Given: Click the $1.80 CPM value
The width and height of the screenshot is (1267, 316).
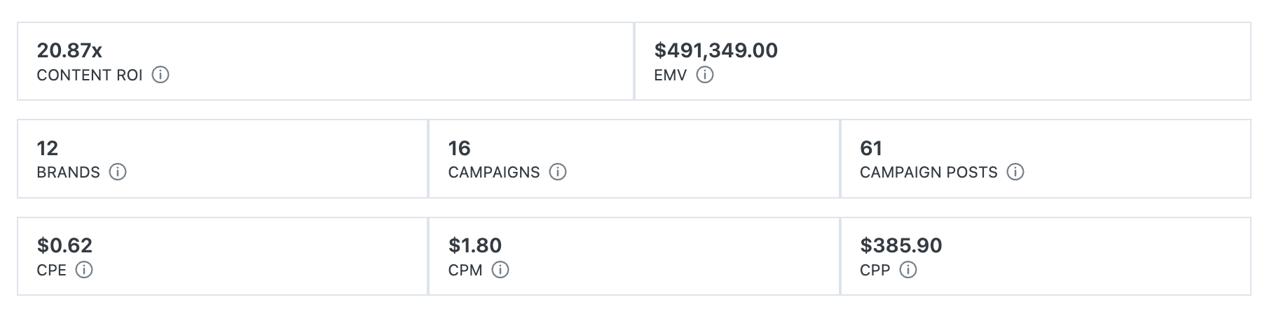Looking at the screenshot, I should [475, 245].
